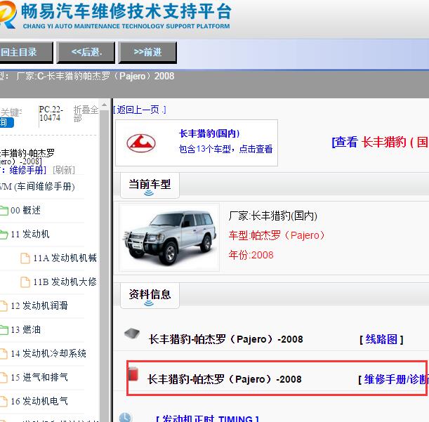The height and width of the screenshot is (422, 429).
Task: Click the clock icon next to 发动机正时 TIMING
Action: (x=125, y=417)
